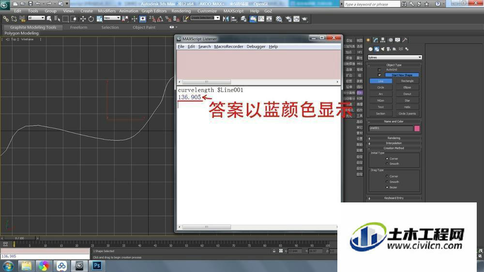
Task: Click the Render Production teapot icon
Action: (x=304, y=19)
